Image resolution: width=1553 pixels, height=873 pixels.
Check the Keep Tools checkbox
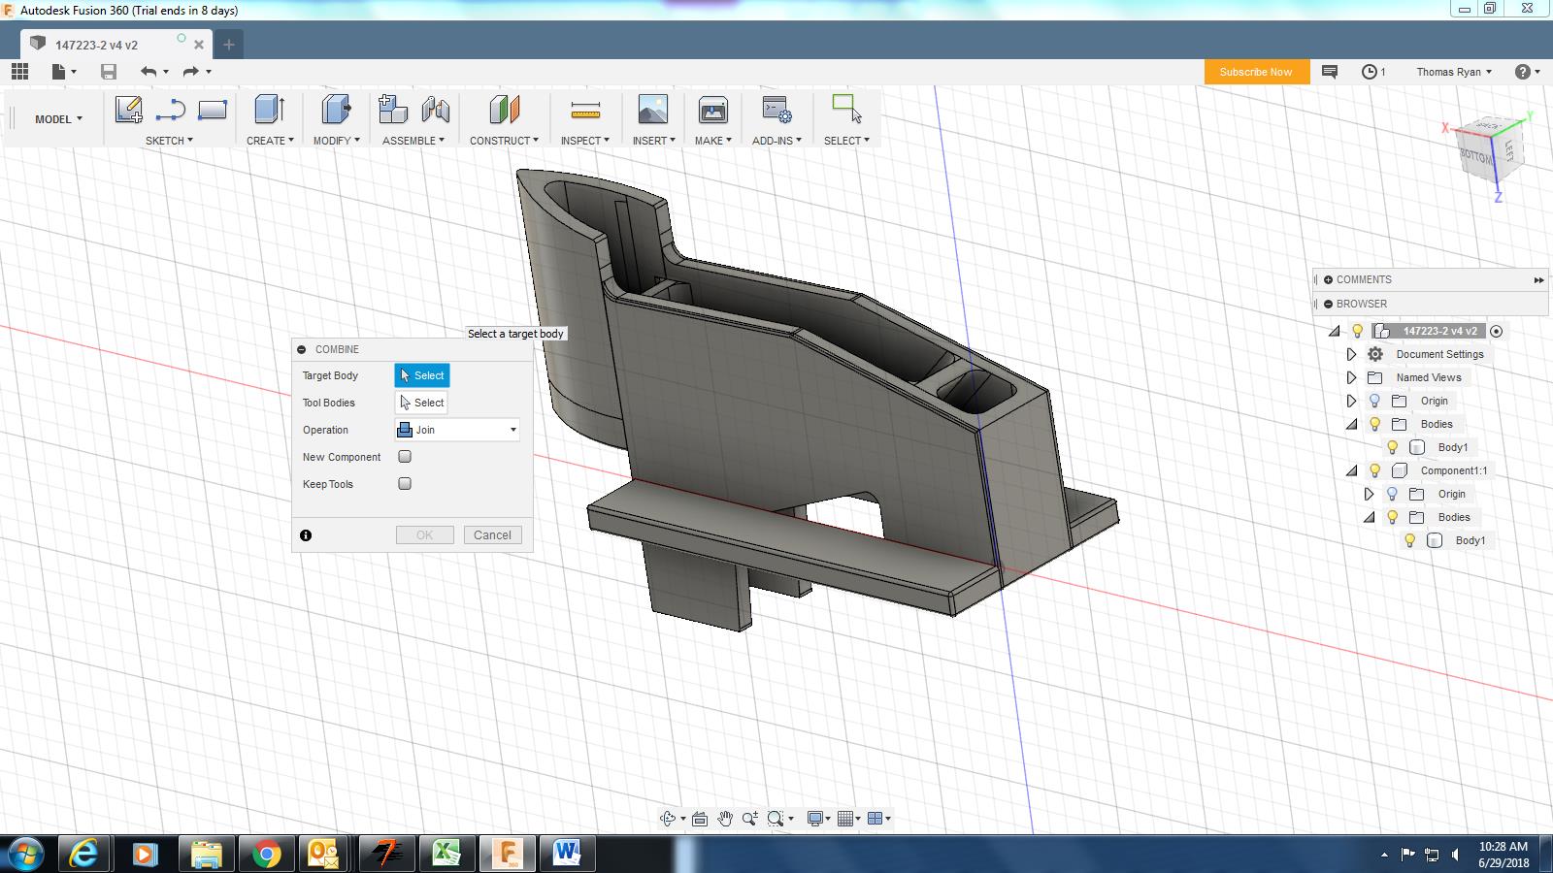pos(405,484)
